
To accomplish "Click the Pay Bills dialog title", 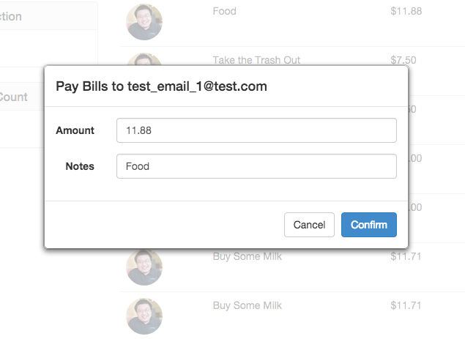I will (x=161, y=86).
